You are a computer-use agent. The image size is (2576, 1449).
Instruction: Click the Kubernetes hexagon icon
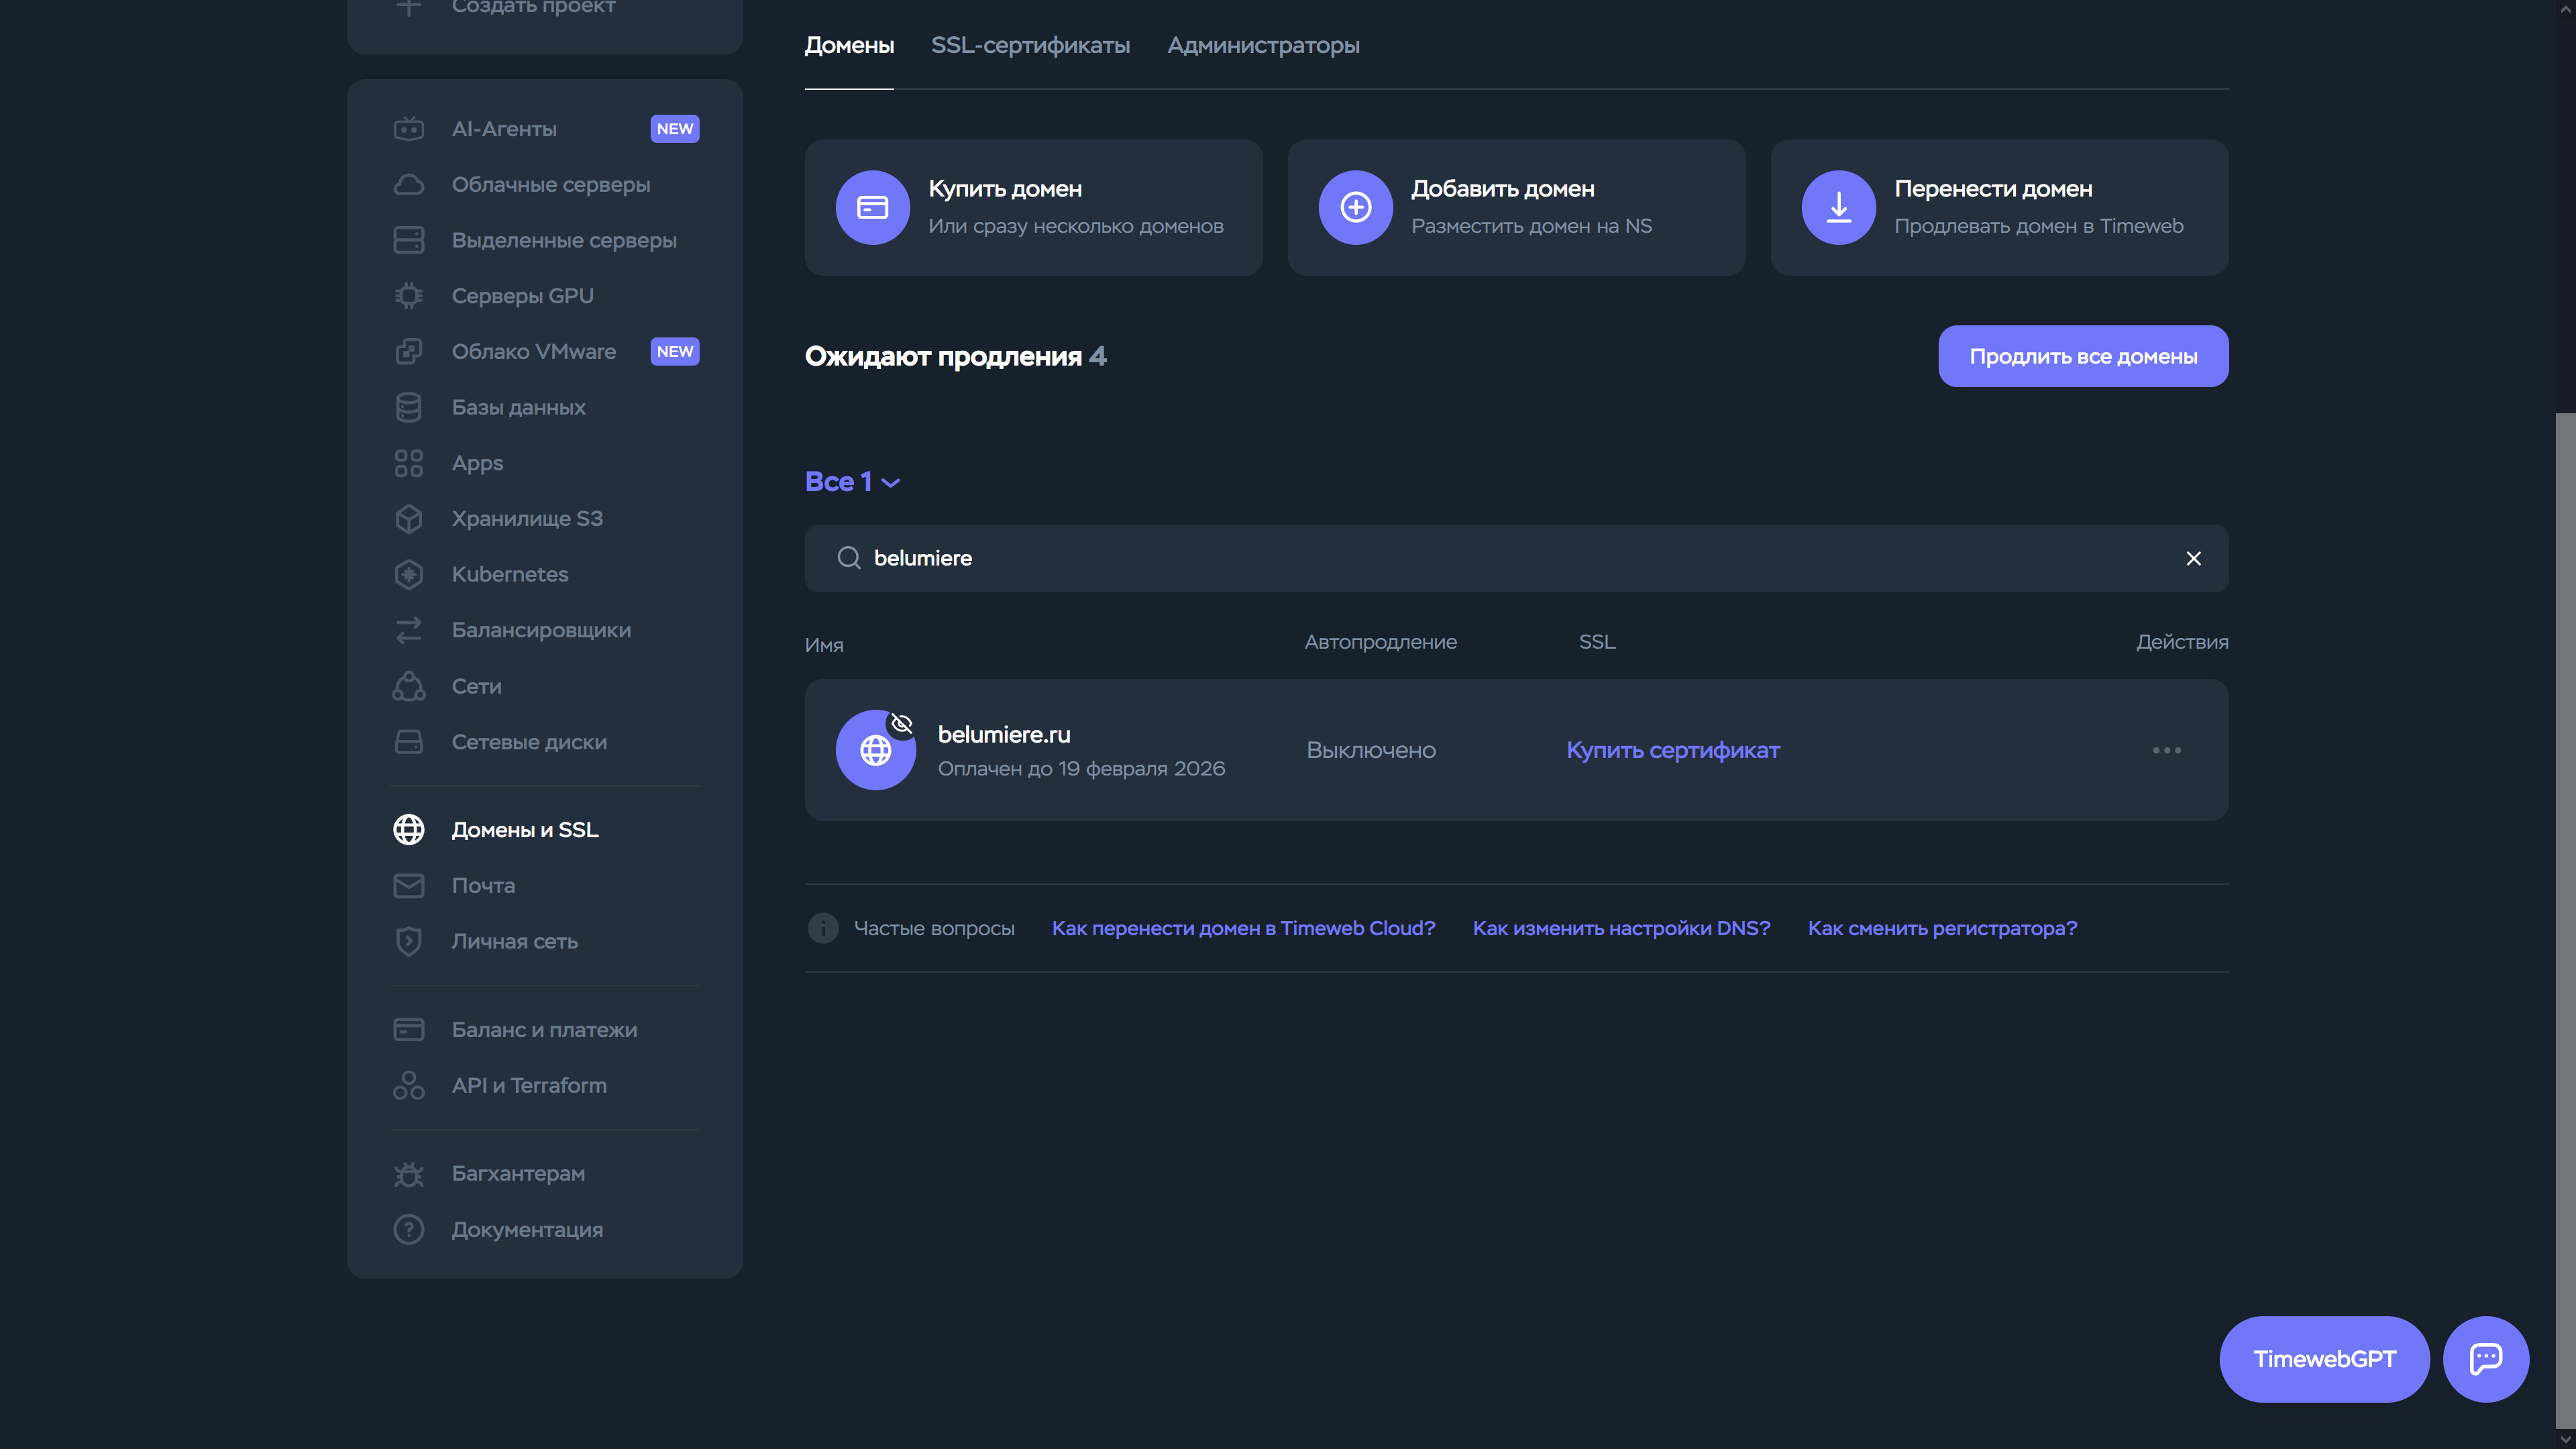click(408, 575)
